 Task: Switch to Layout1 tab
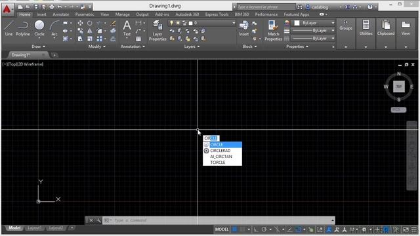coord(35,228)
